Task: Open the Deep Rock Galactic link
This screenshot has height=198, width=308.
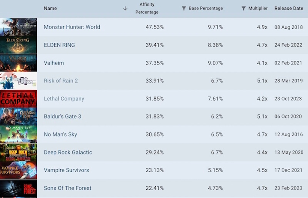Action: pos(68,152)
